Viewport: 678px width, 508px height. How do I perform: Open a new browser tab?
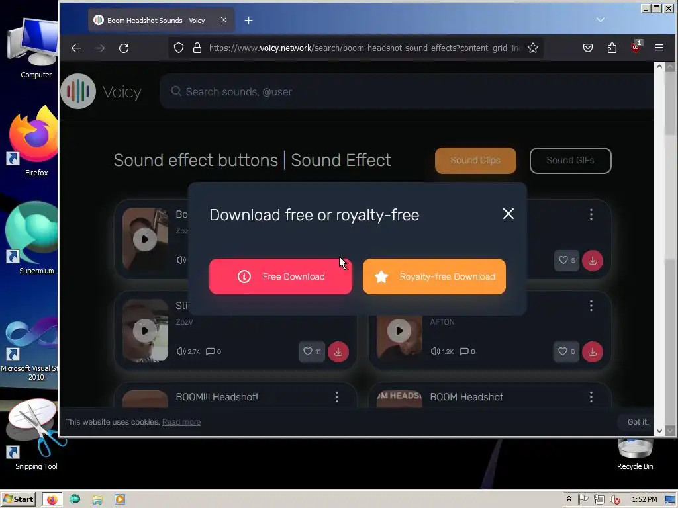(x=248, y=21)
